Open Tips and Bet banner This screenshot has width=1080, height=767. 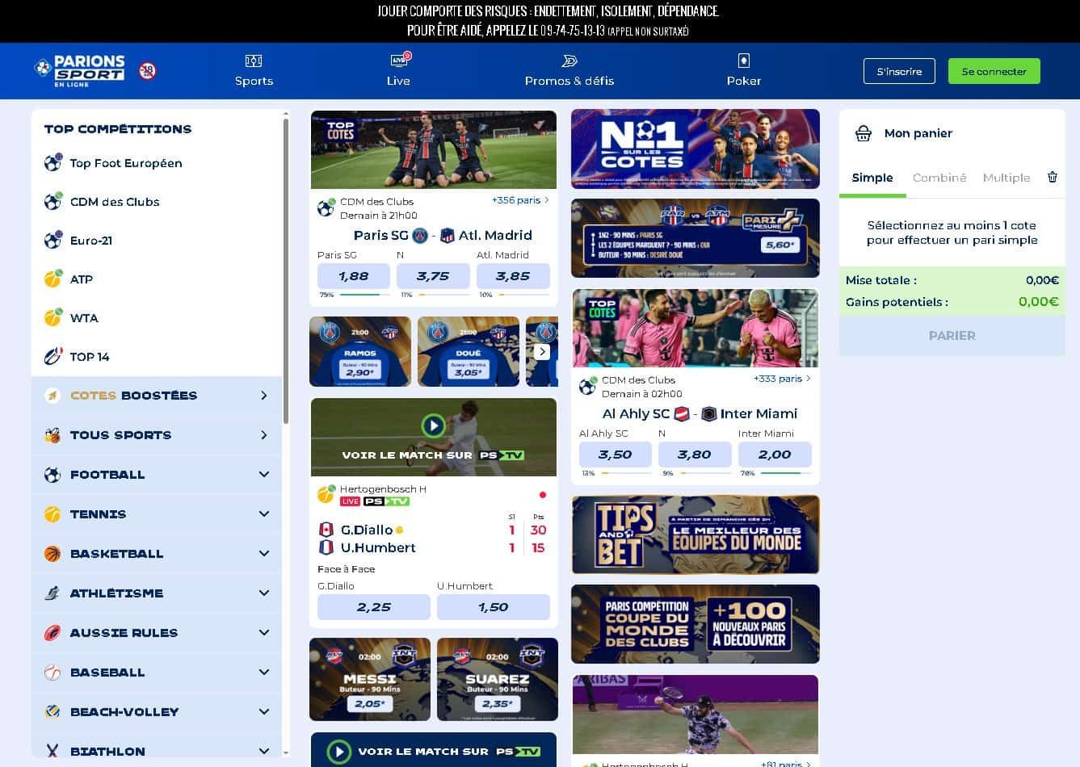pyautogui.click(x=695, y=534)
